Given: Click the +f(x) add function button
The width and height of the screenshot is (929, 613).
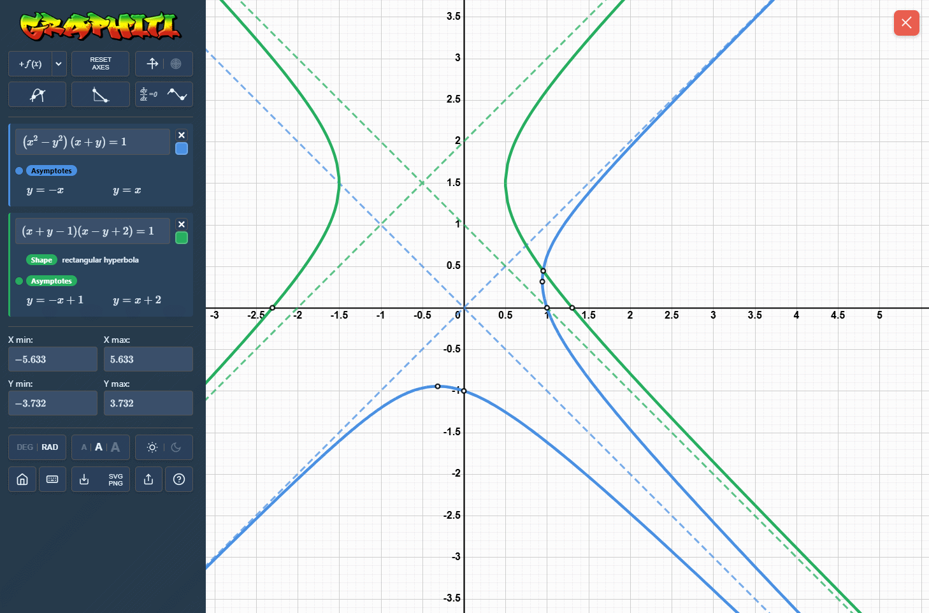Looking at the screenshot, I should pyautogui.click(x=30, y=64).
